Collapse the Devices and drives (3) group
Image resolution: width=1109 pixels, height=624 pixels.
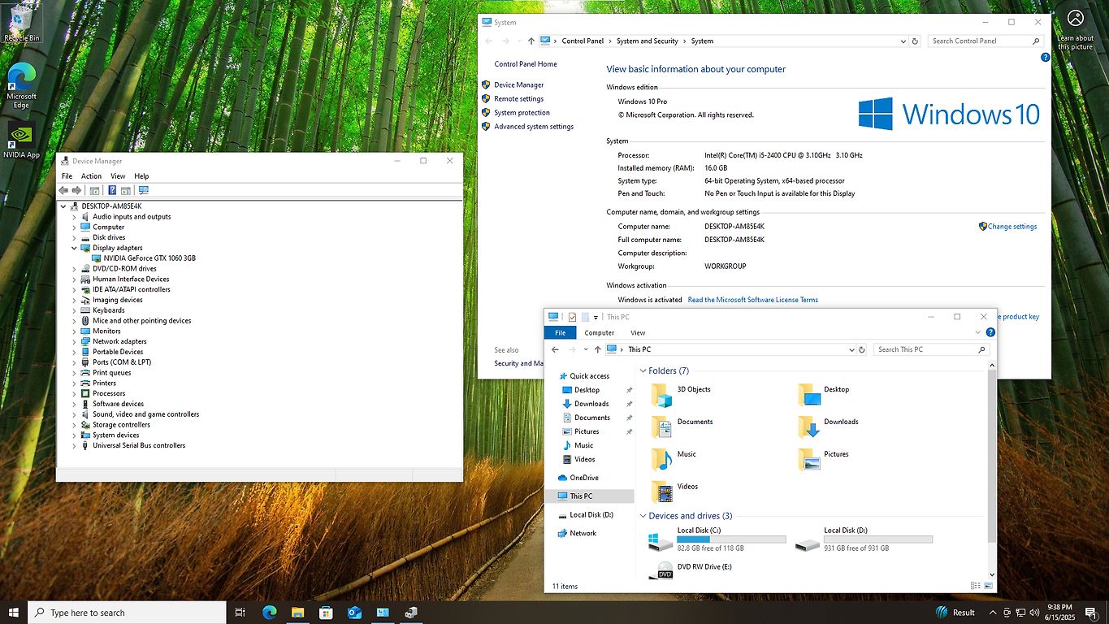click(643, 516)
